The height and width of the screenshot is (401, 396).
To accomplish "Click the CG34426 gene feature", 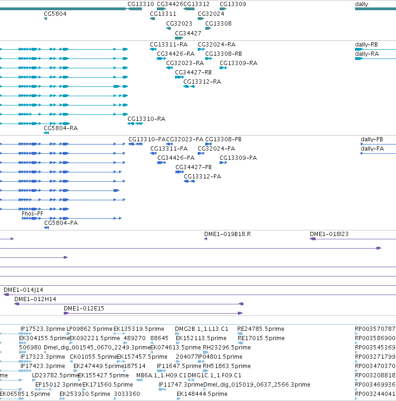I will point(161,9).
